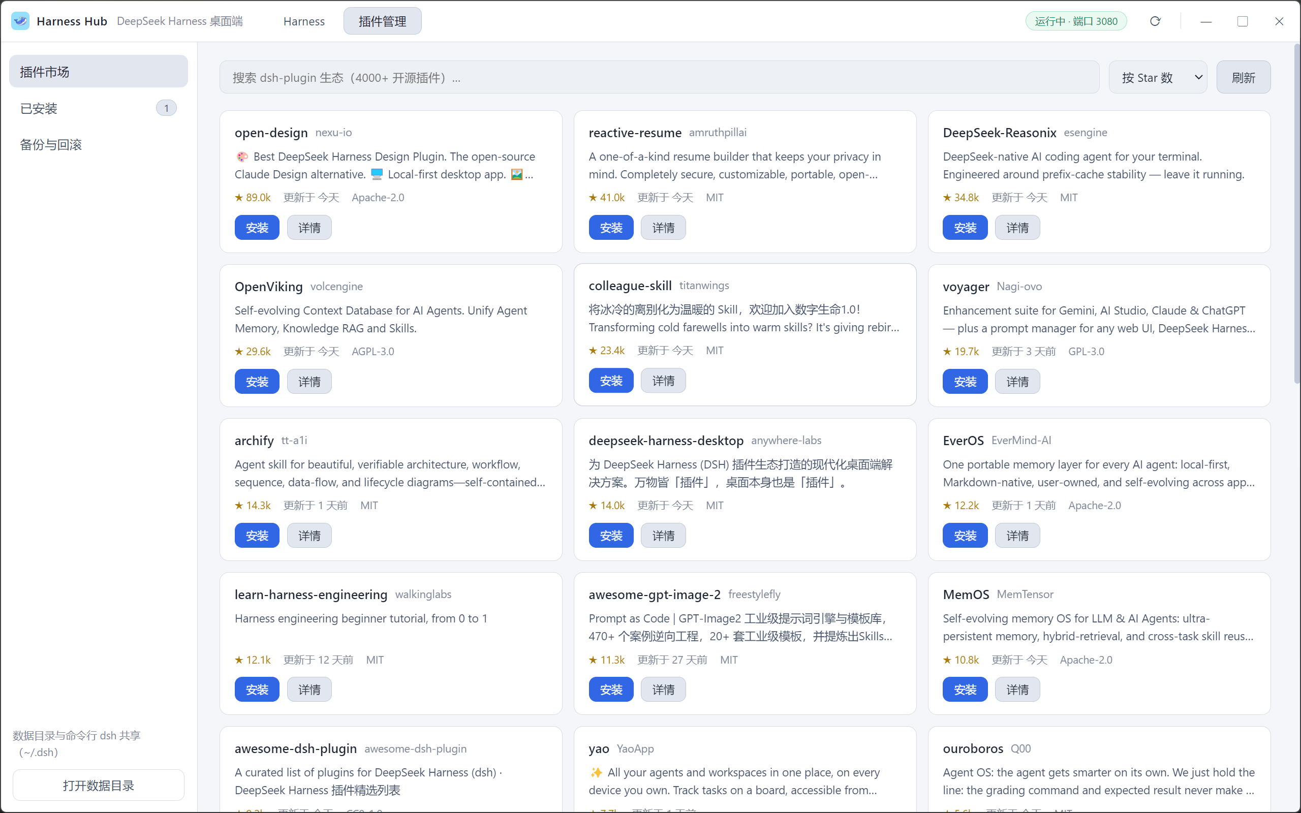Viewport: 1301px width, 813px height.
Task: View details of DeepSeek-Reasonix
Action: (1017, 228)
